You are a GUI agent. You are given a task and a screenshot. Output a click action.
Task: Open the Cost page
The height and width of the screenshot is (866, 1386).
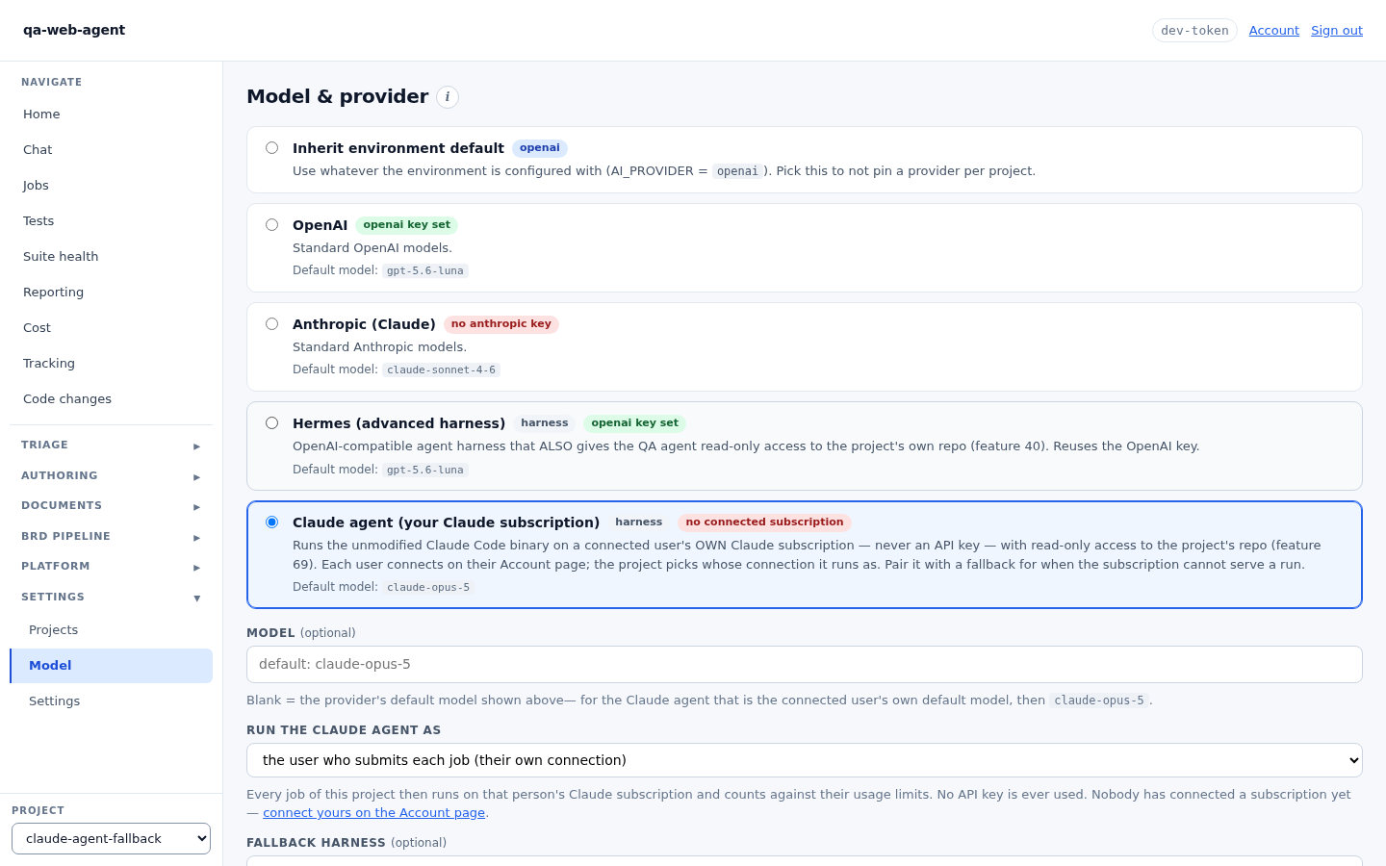[x=111, y=328]
